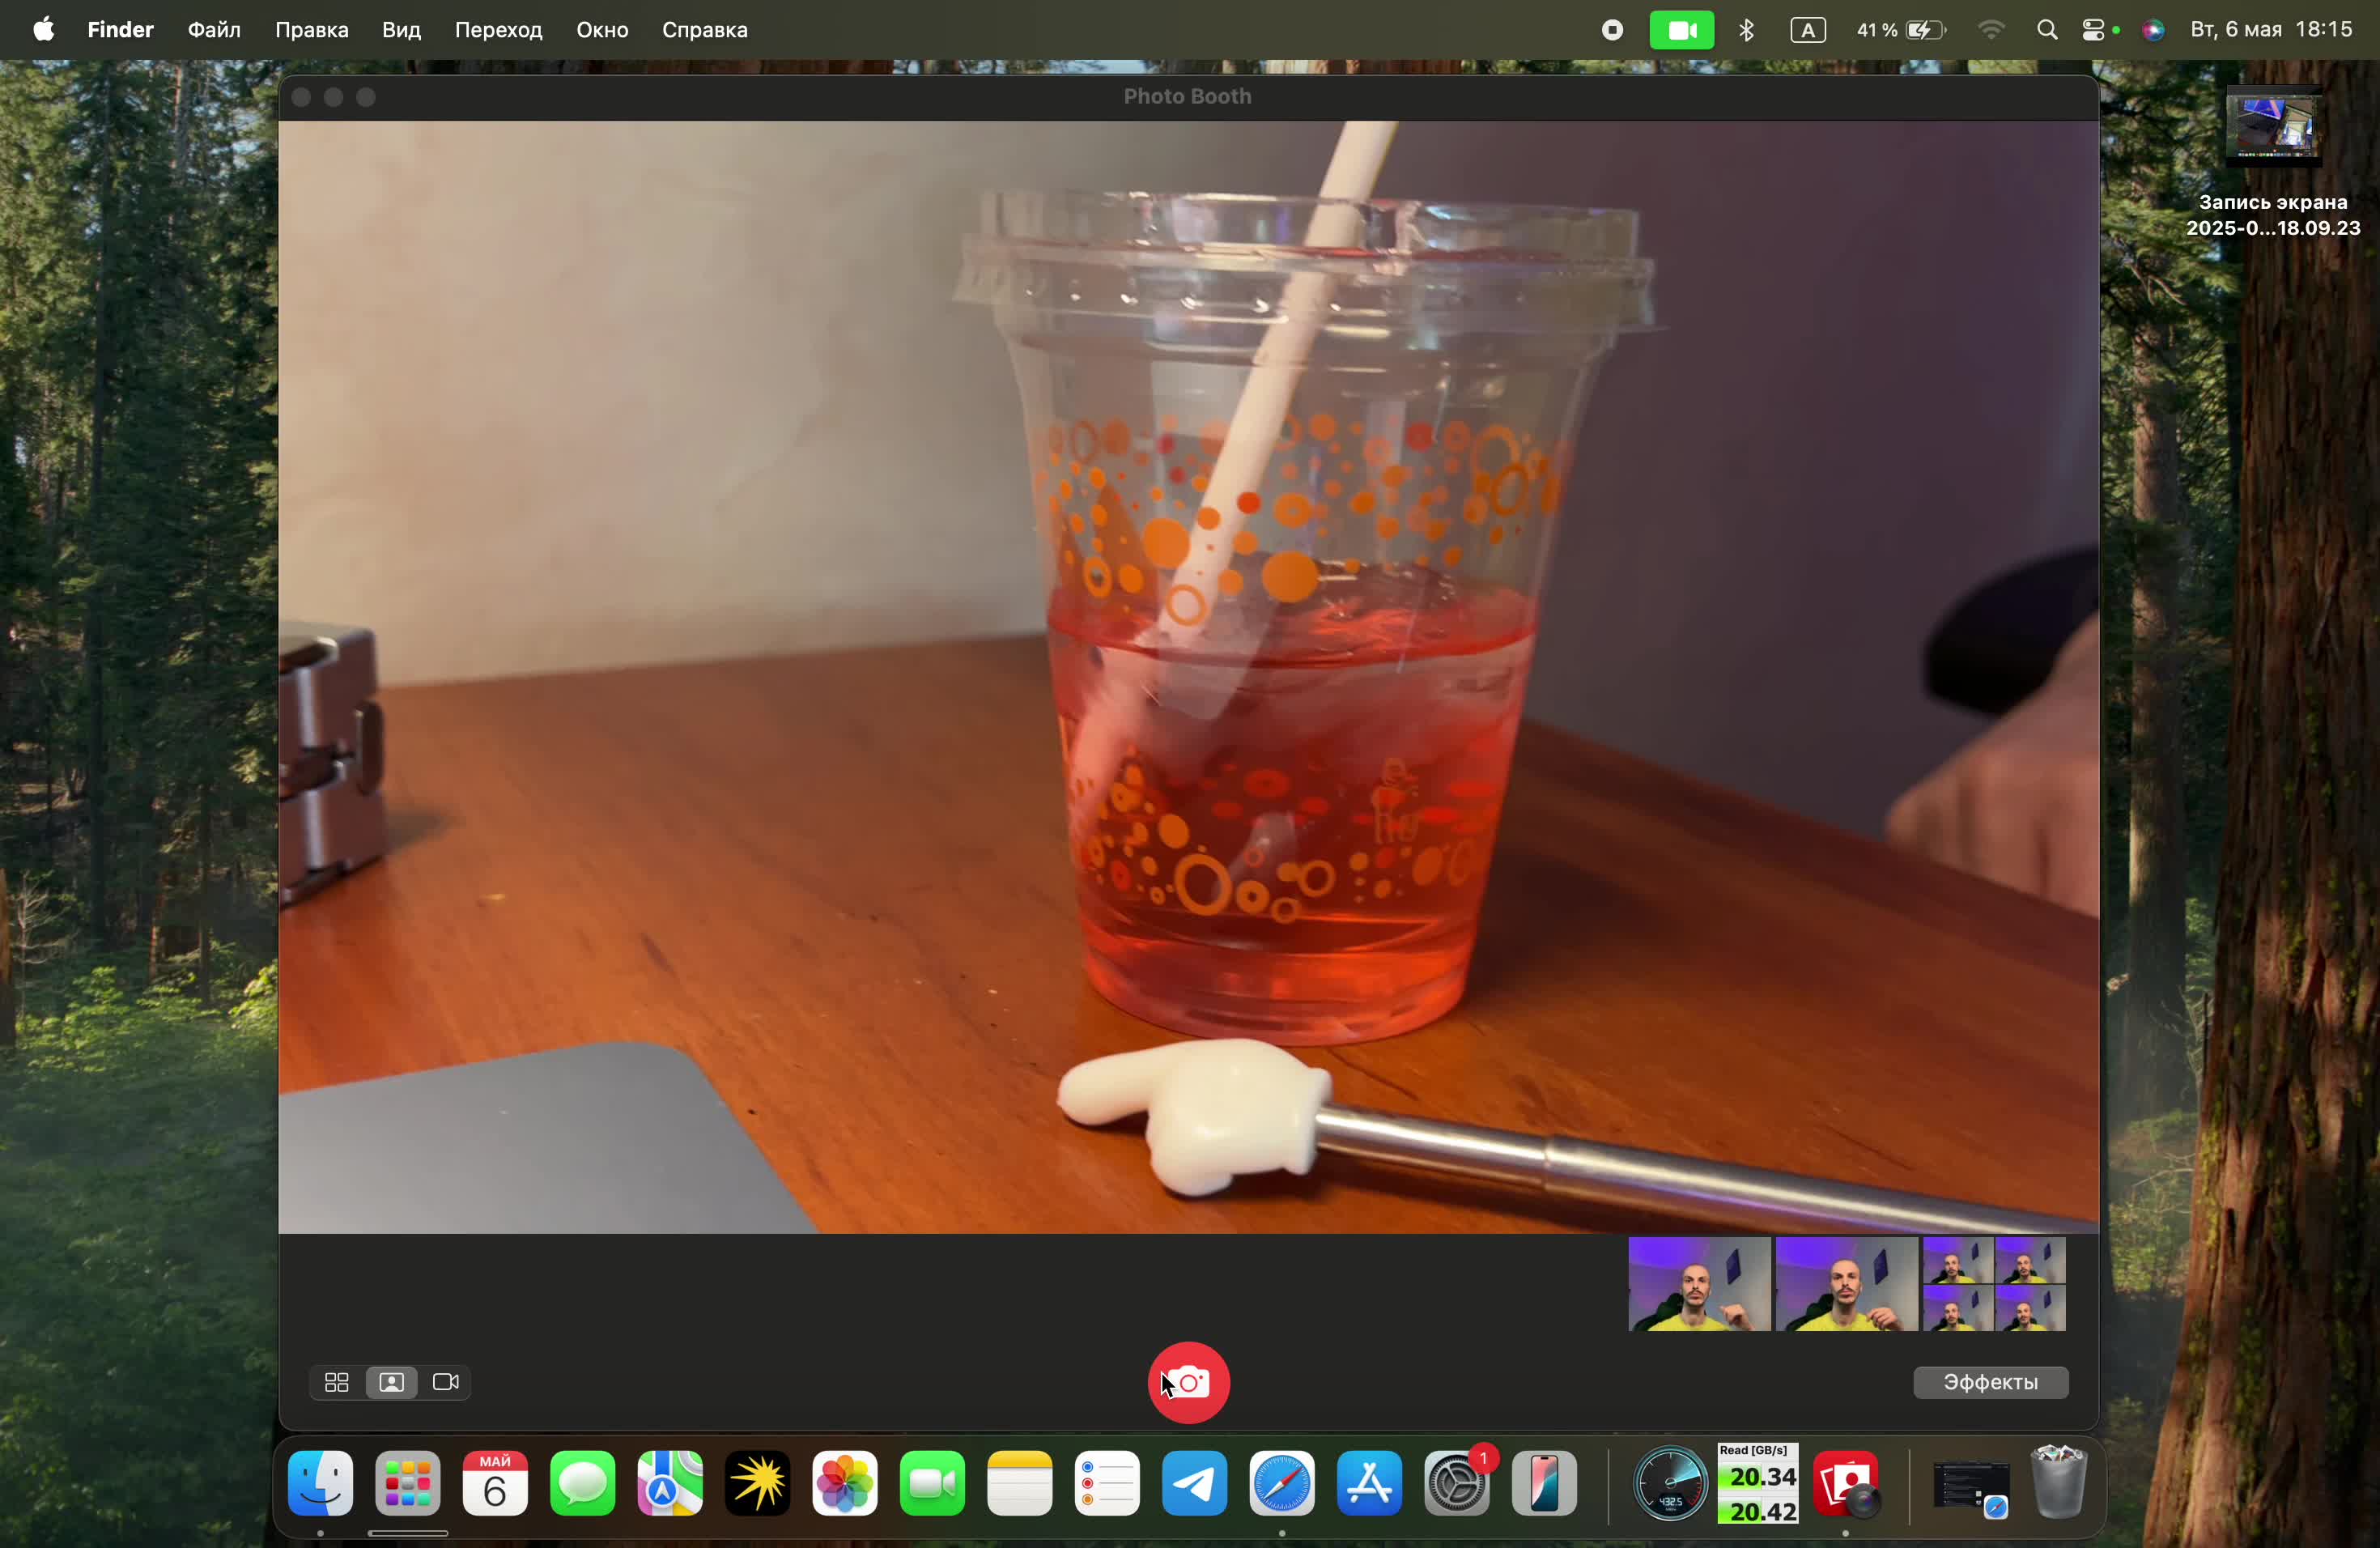
Task: Open the input source A keyboard menu
Action: 1808,30
